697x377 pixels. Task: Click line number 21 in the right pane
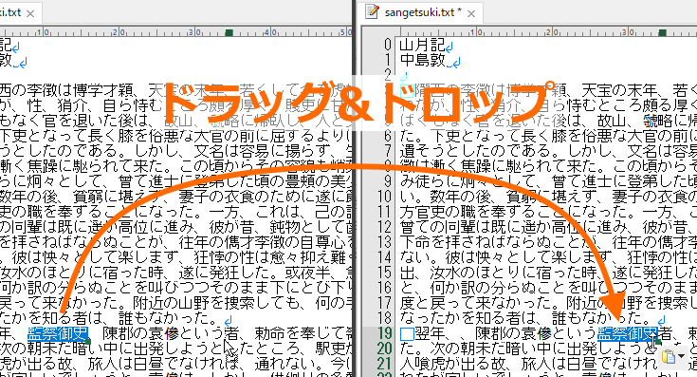pos(384,363)
